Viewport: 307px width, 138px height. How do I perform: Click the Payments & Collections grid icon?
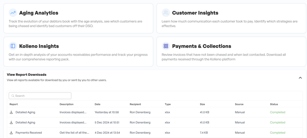(x=166, y=46)
